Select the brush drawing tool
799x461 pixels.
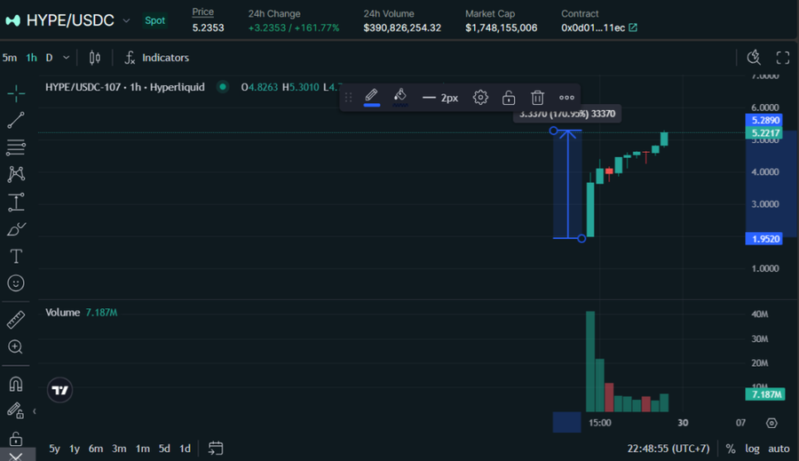[16, 229]
